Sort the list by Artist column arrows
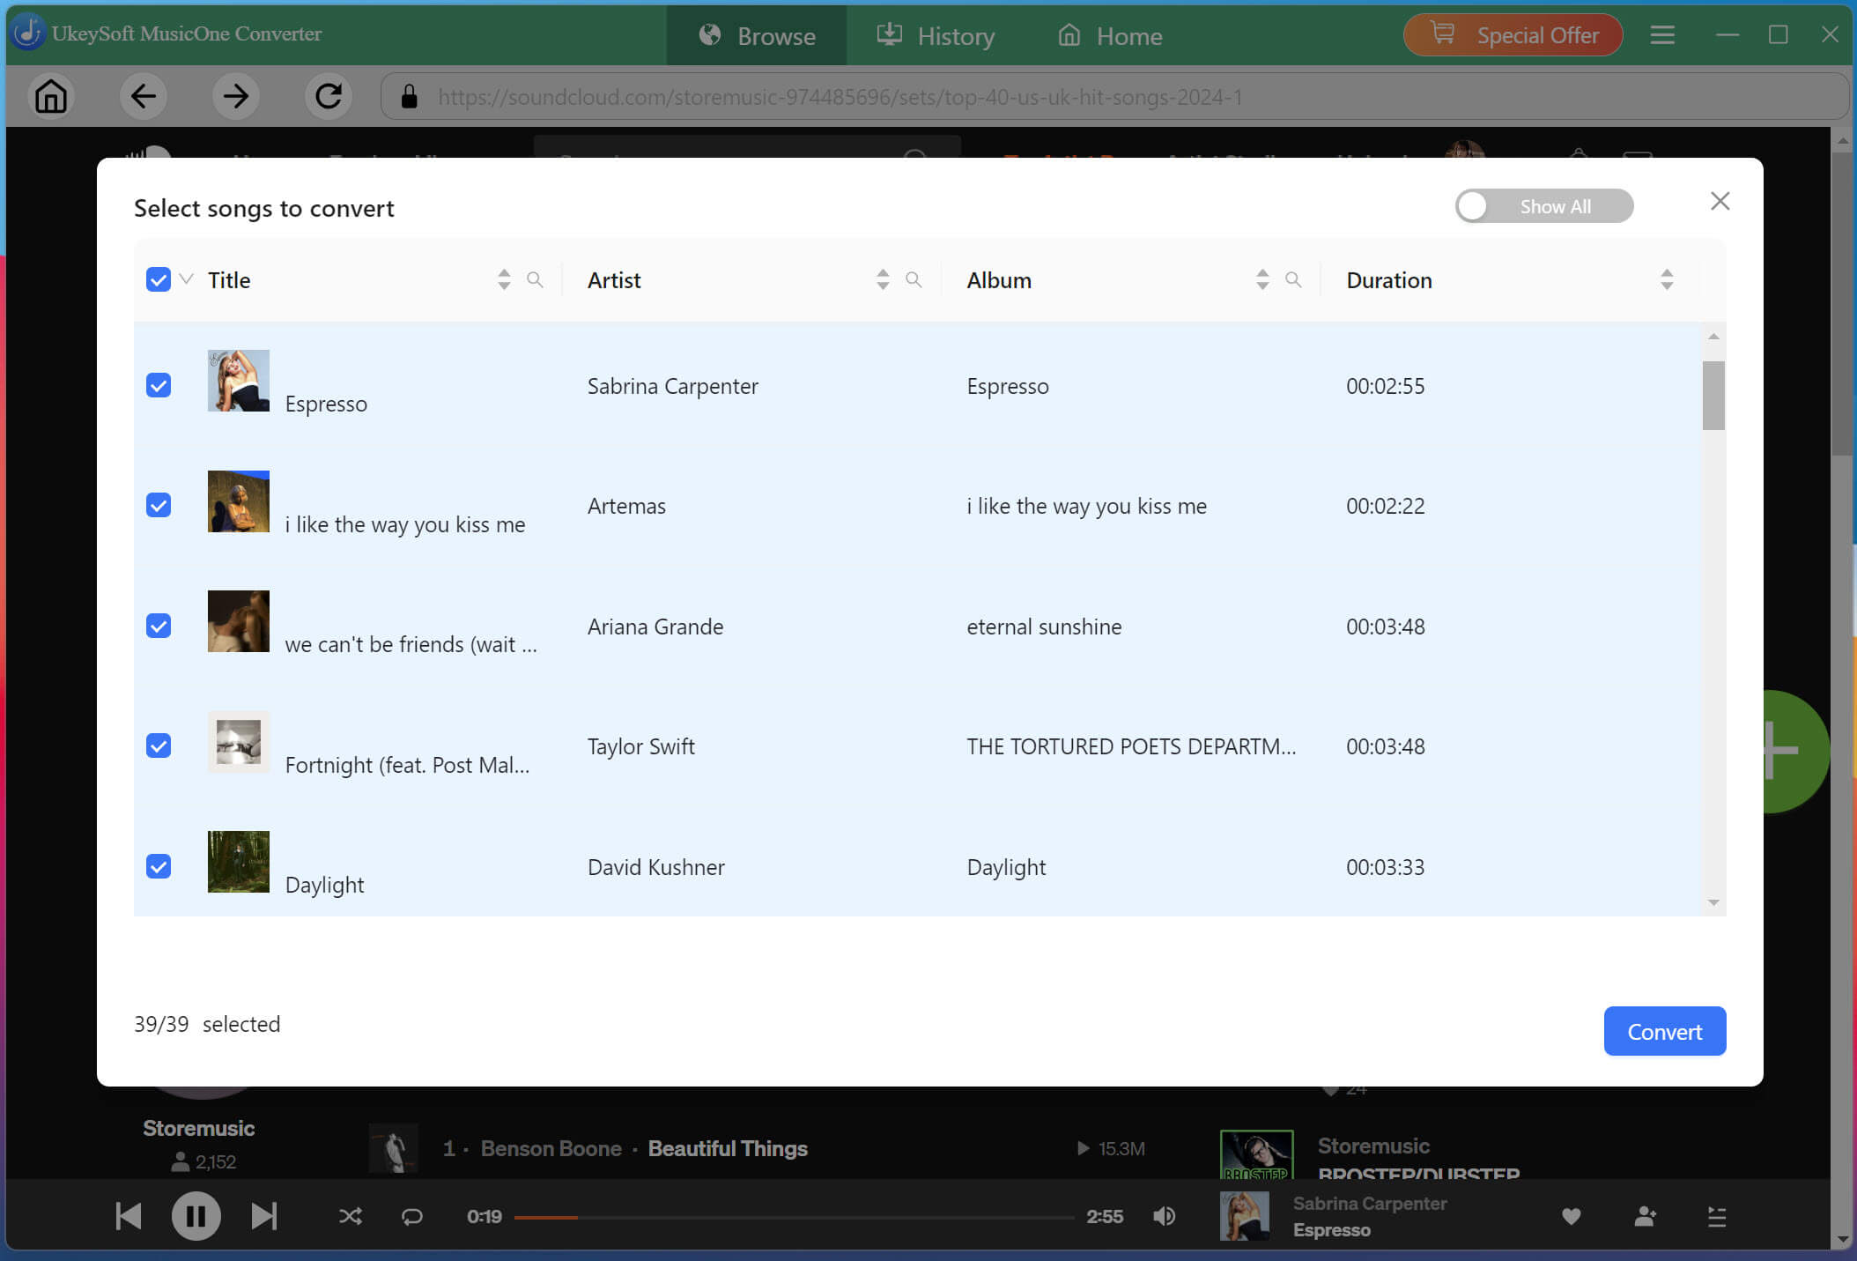 point(883,279)
